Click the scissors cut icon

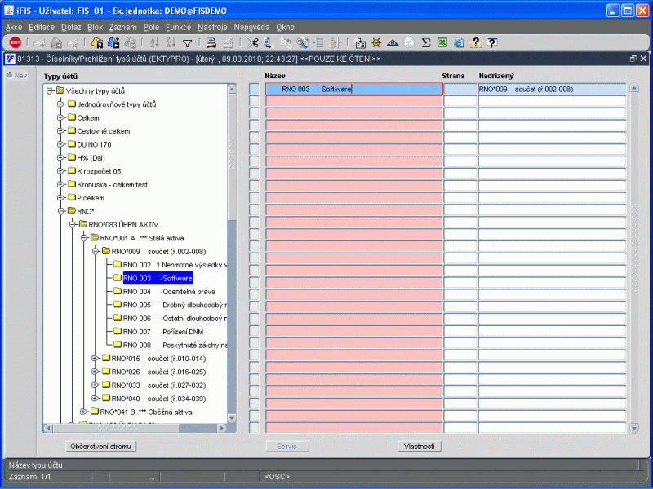[x=252, y=43]
